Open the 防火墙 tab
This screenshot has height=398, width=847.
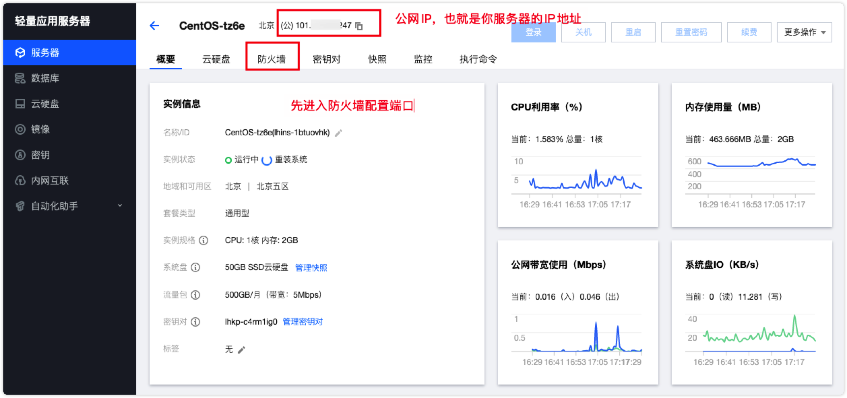(x=272, y=59)
